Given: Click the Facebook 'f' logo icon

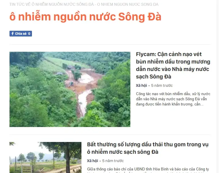Looking at the screenshot, I should click(x=13, y=34).
